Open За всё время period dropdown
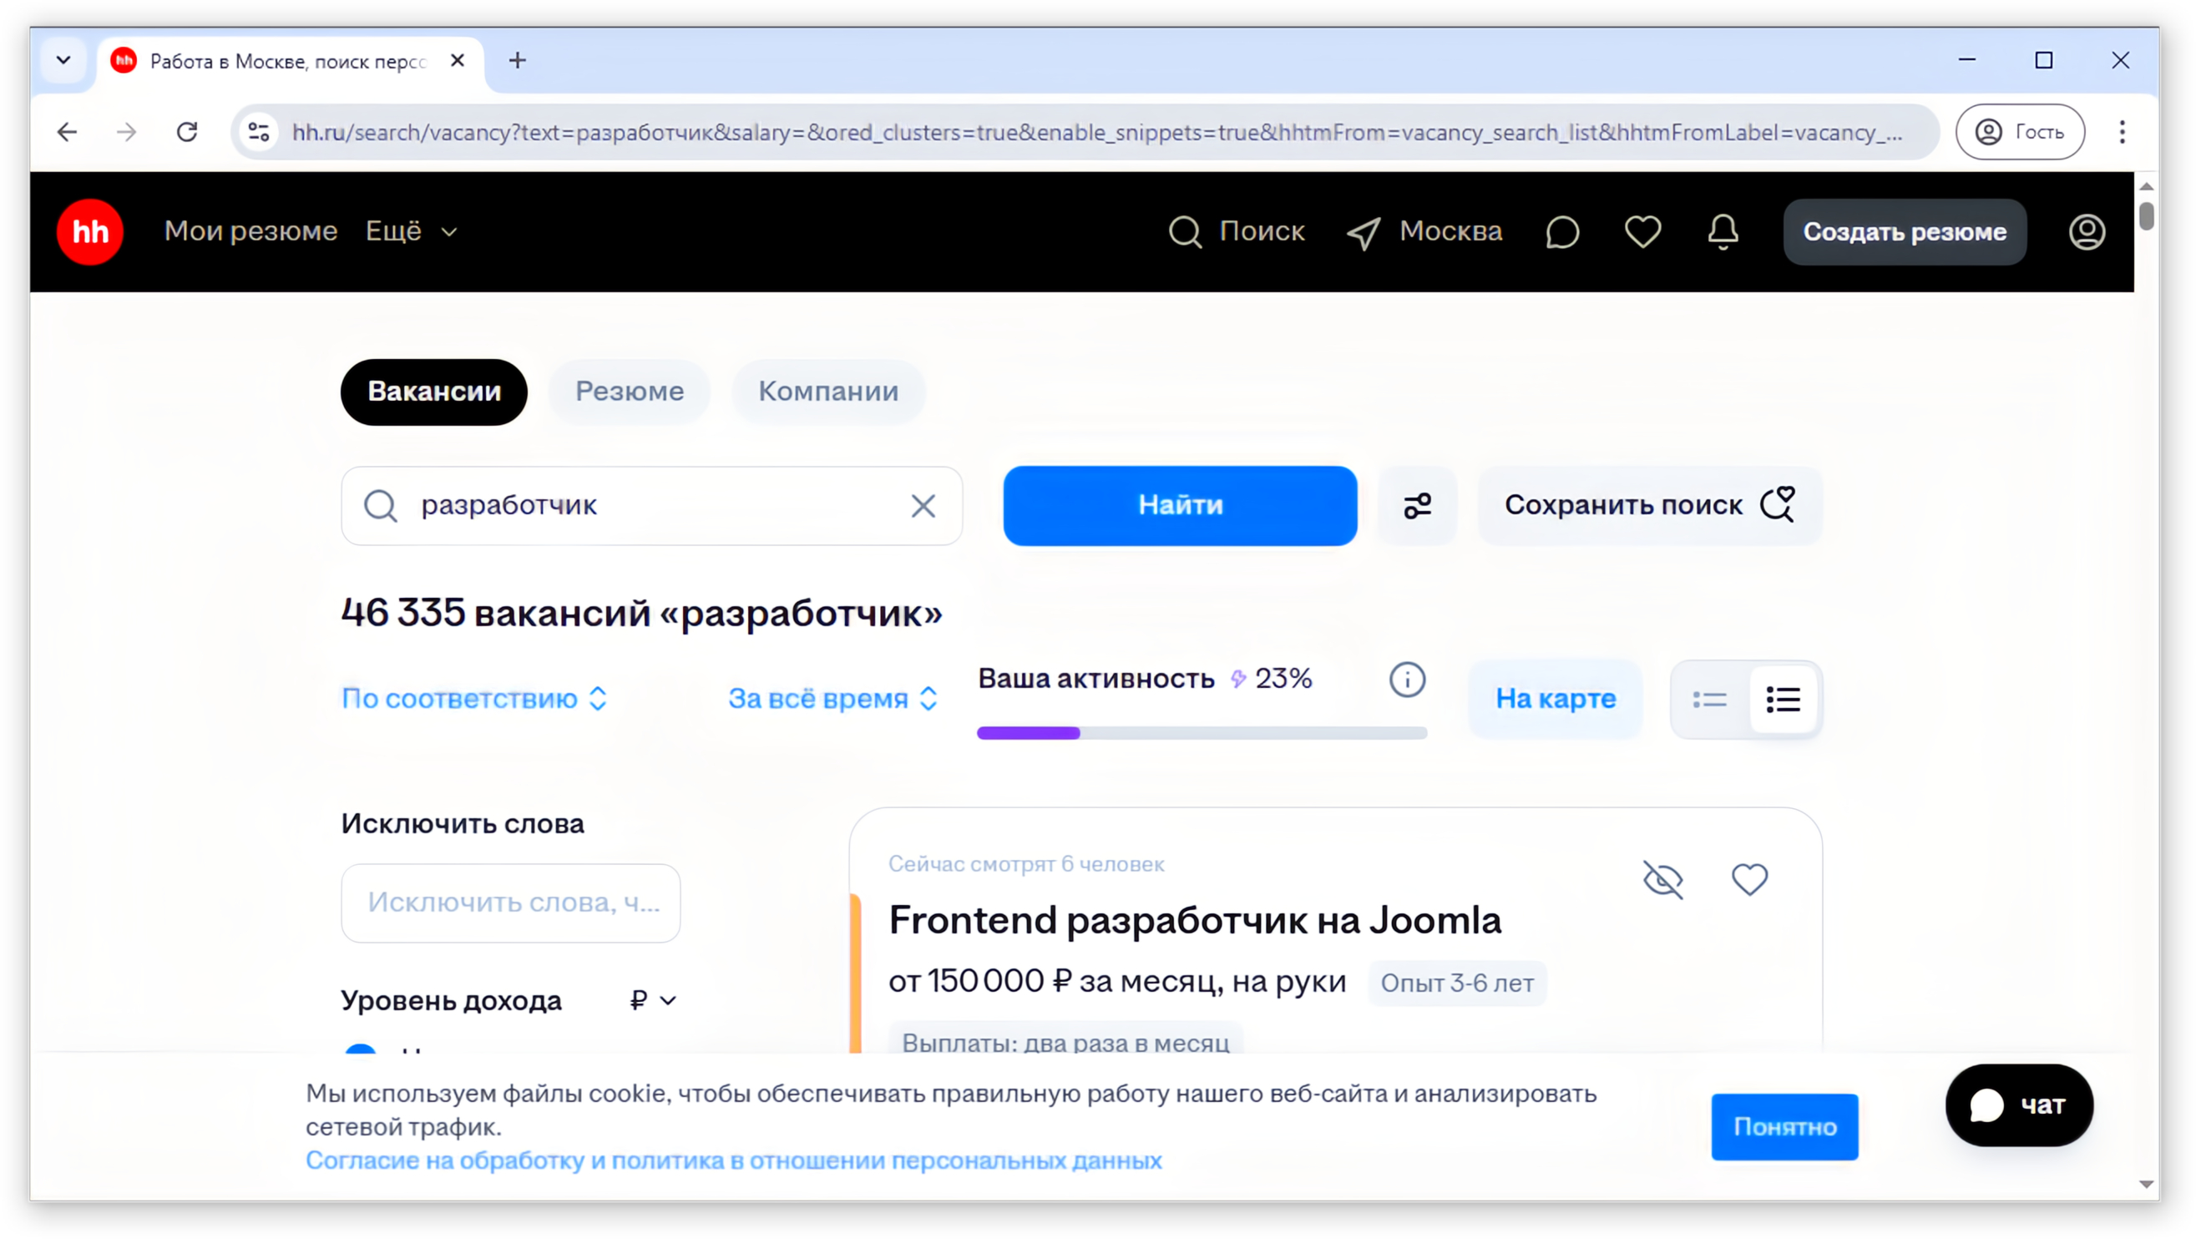 pyautogui.click(x=832, y=699)
